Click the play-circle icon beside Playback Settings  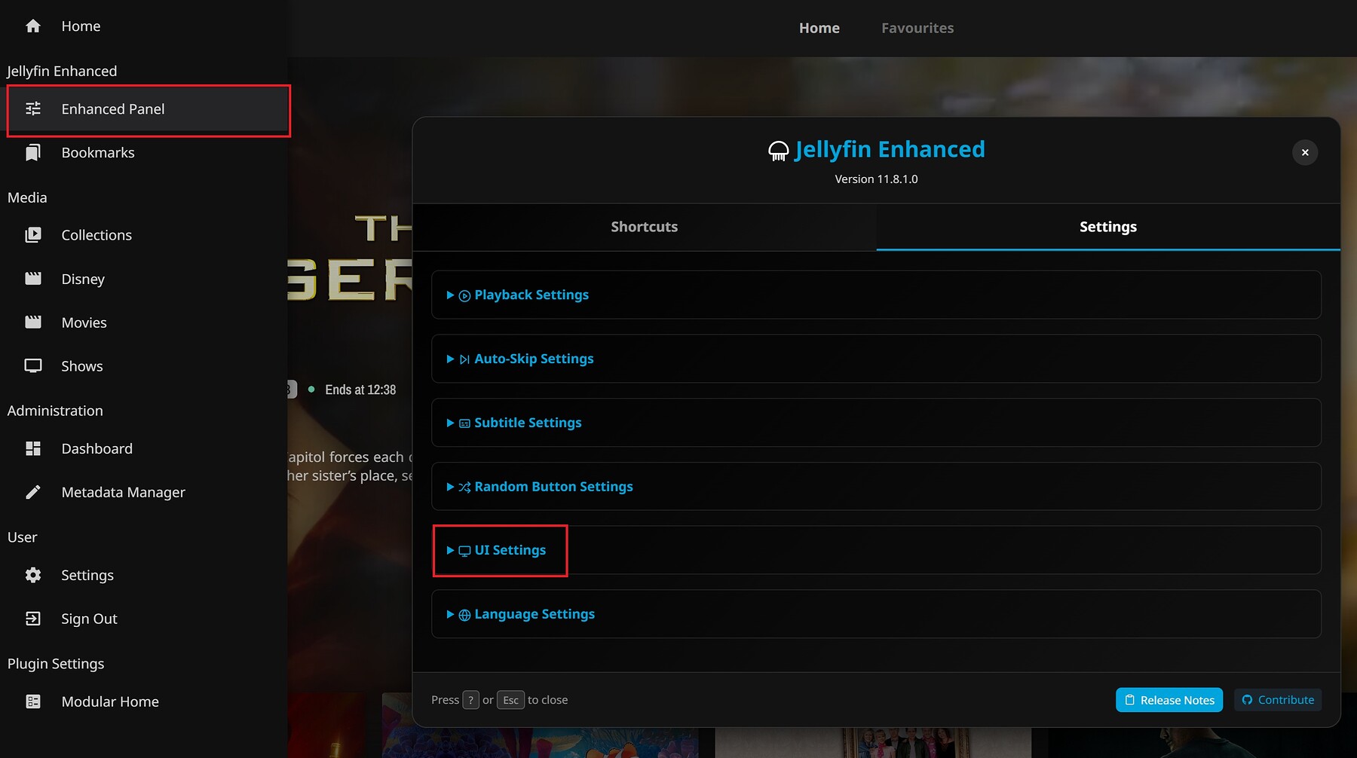click(464, 296)
